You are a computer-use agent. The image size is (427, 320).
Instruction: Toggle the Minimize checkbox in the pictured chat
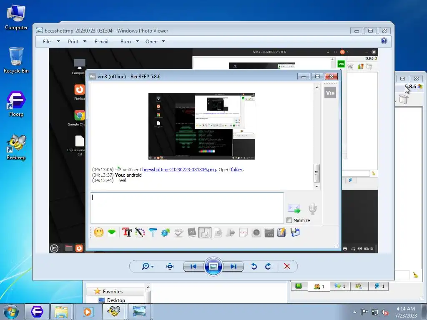[x=289, y=220]
